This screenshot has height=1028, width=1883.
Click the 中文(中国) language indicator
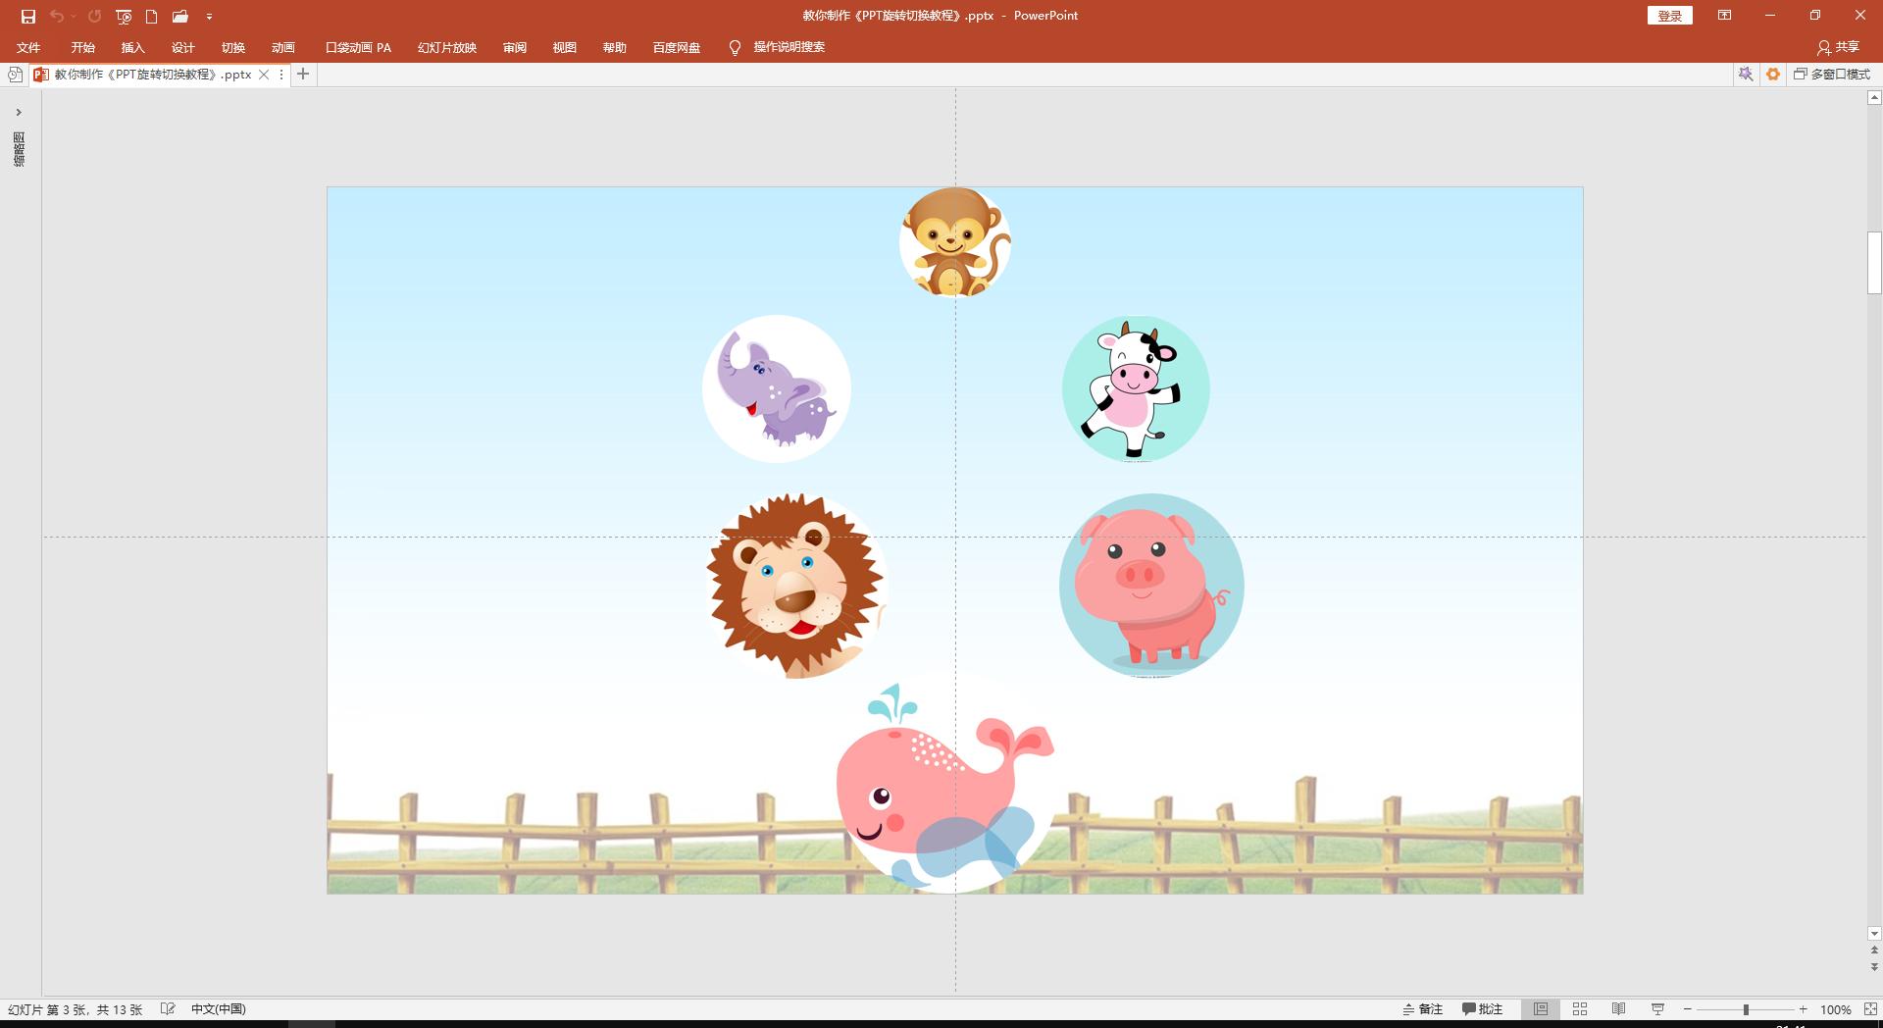(218, 1009)
